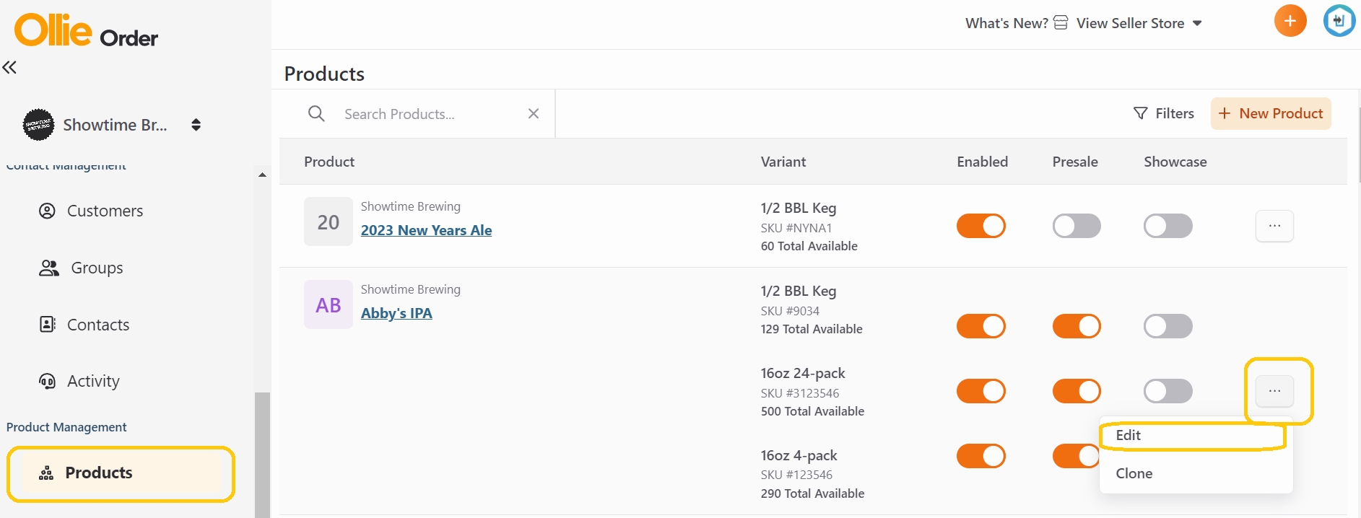This screenshot has width=1361, height=518.
Task: Create a New Product
Action: click(x=1271, y=113)
